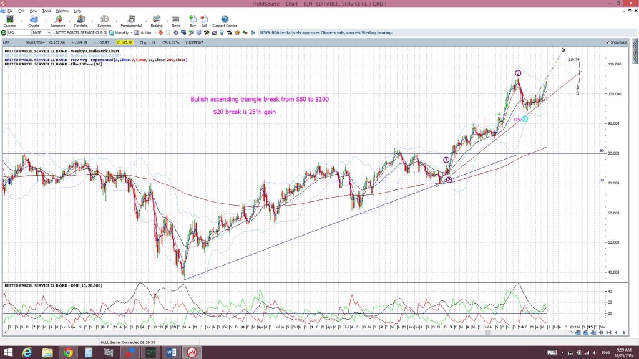Click the chart compress/expand icon at bottom right
The height and width of the screenshot is (359, 639).
coord(601,333)
